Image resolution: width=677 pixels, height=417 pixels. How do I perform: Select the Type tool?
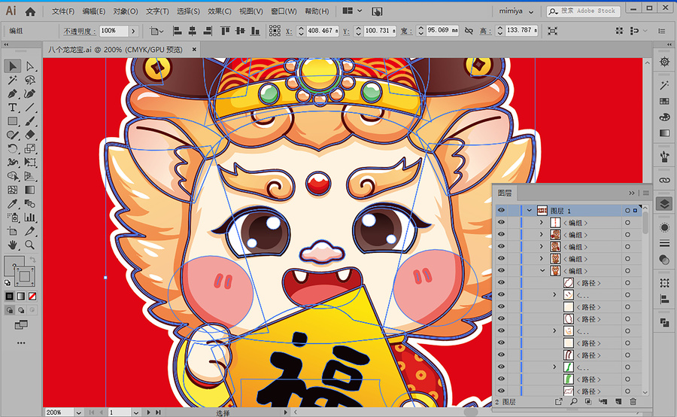(13, 108)
